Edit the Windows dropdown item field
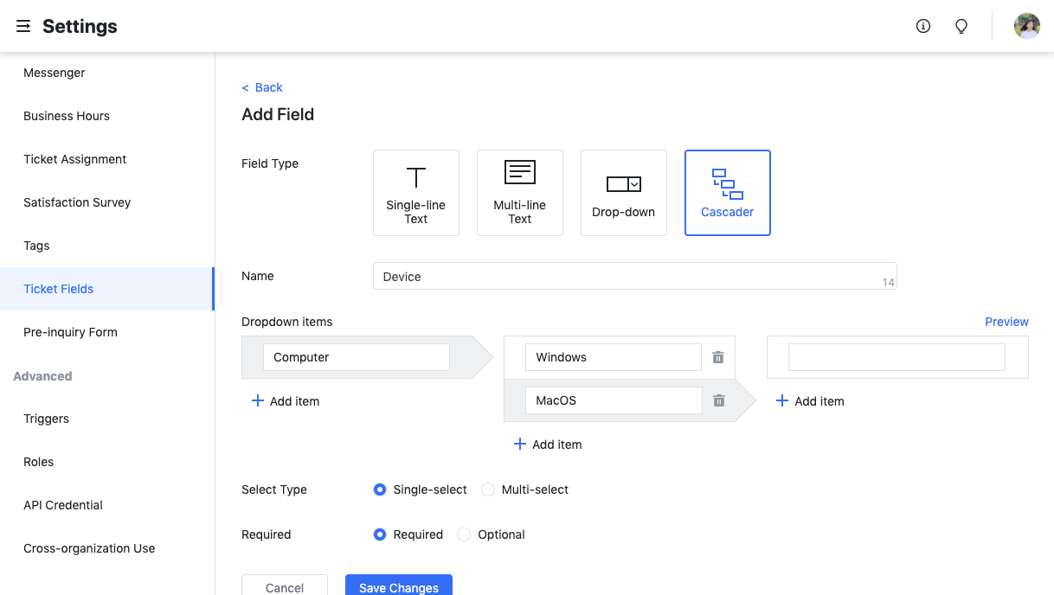1054x595 pixels. click(x=614, y=357)
